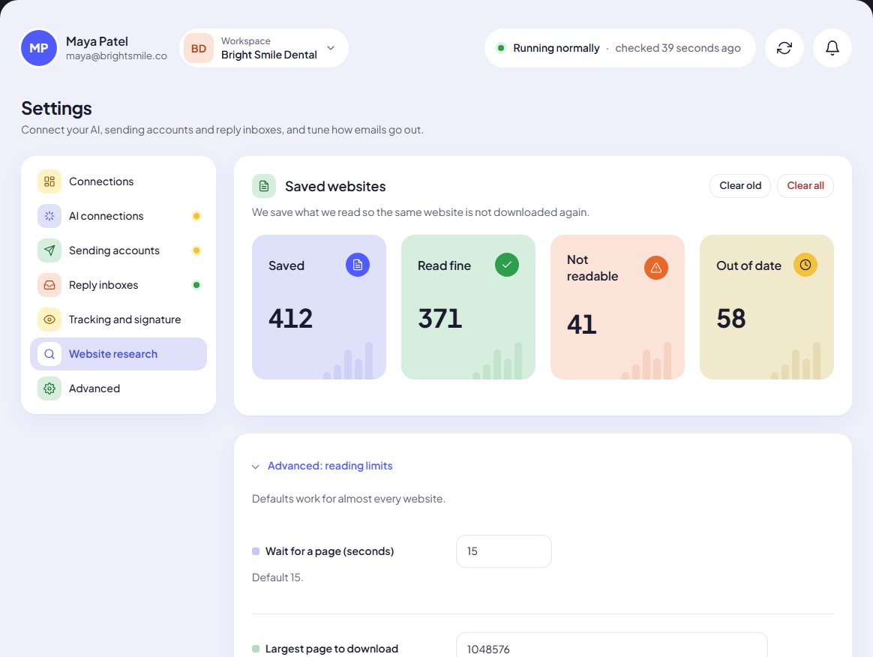
Task: Click the Saved websites document icon
Action: point(264,186)
